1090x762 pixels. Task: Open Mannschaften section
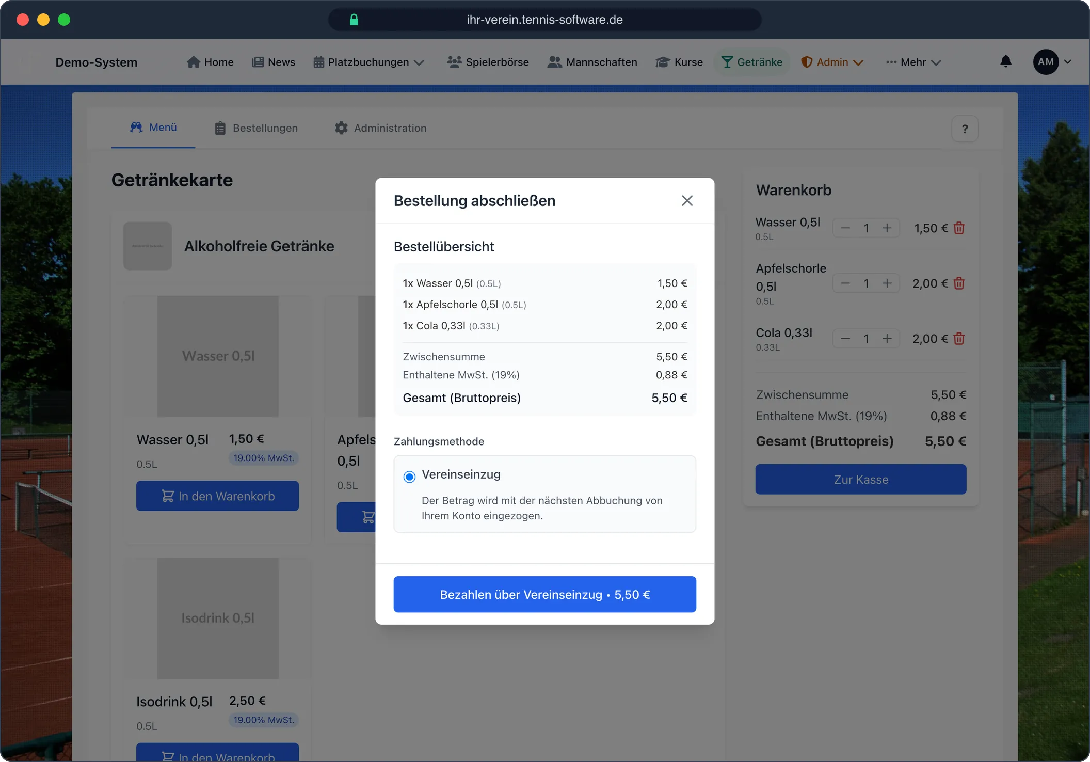click(x=592, y=62)
